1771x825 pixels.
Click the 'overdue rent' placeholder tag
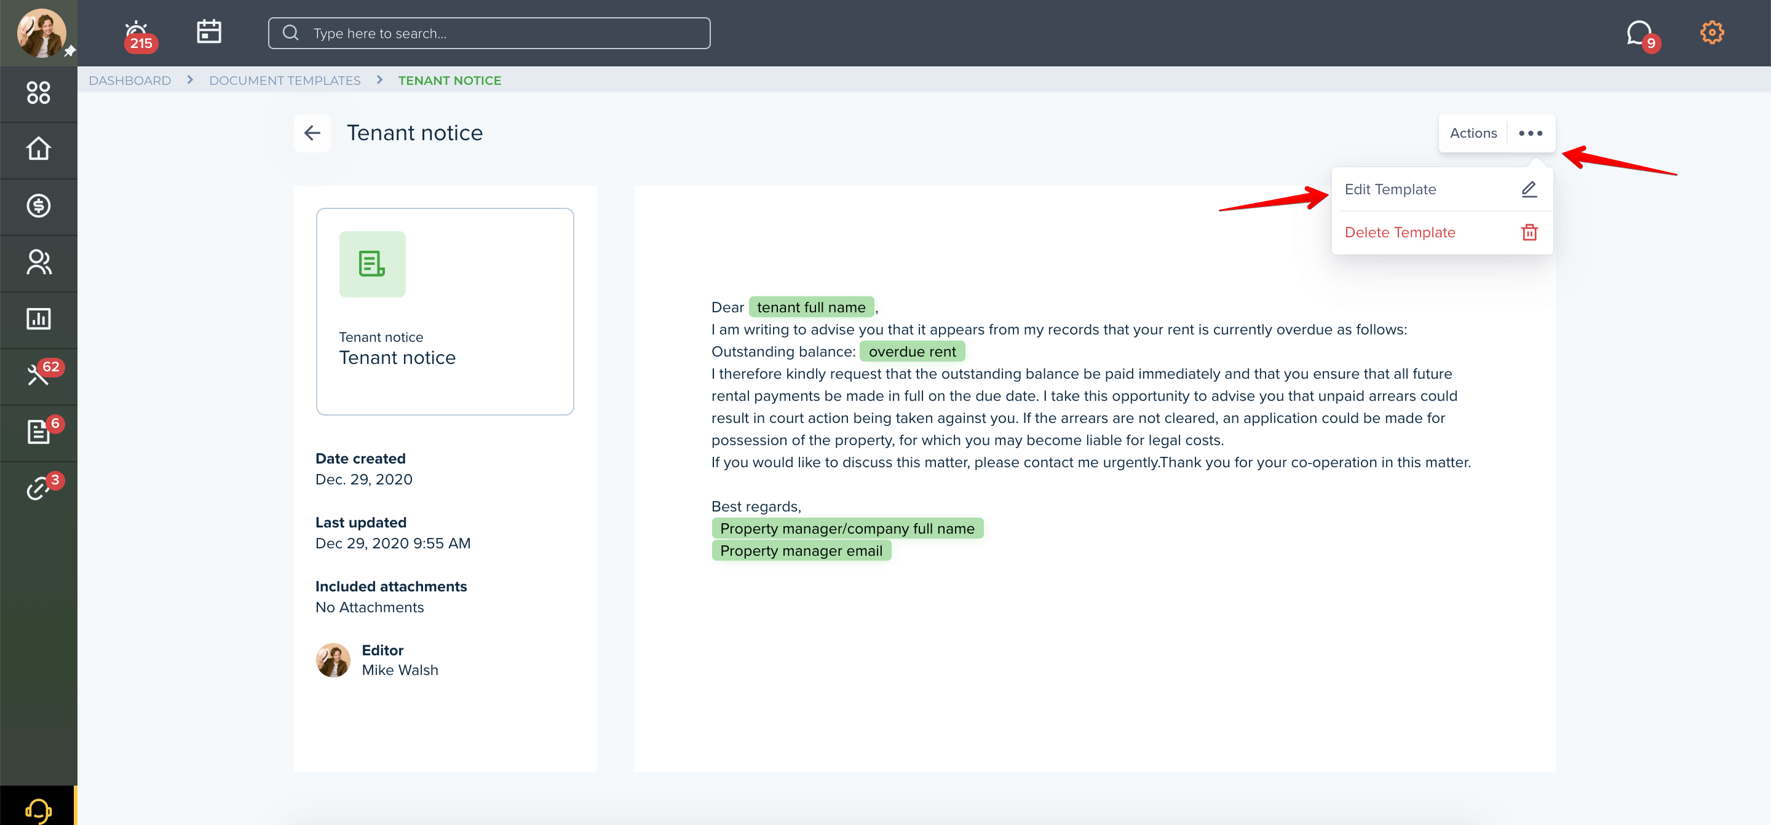point(913,351)
